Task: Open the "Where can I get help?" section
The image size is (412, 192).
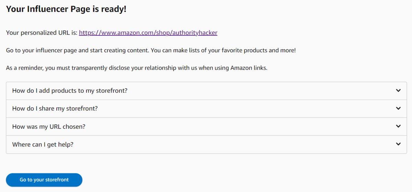Action: 43,144
